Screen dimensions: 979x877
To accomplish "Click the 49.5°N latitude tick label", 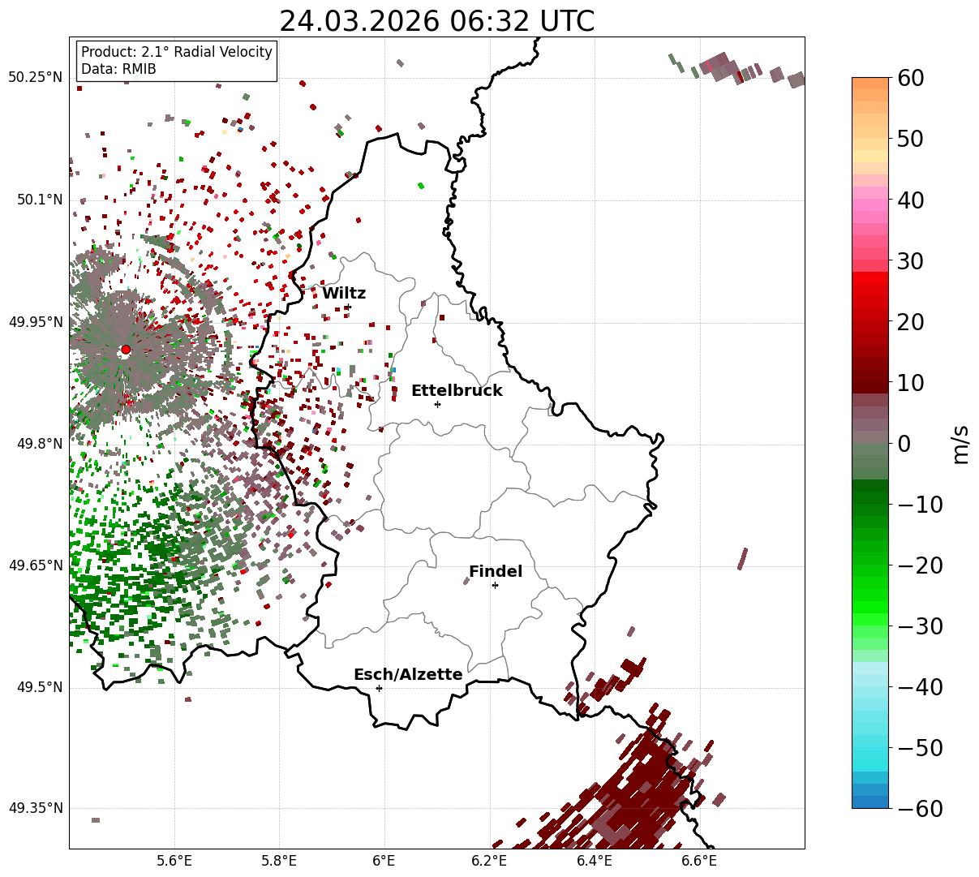I will pos(40,687).
